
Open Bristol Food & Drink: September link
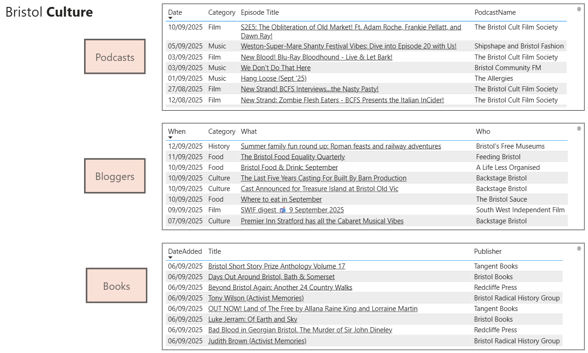point(290,168)
